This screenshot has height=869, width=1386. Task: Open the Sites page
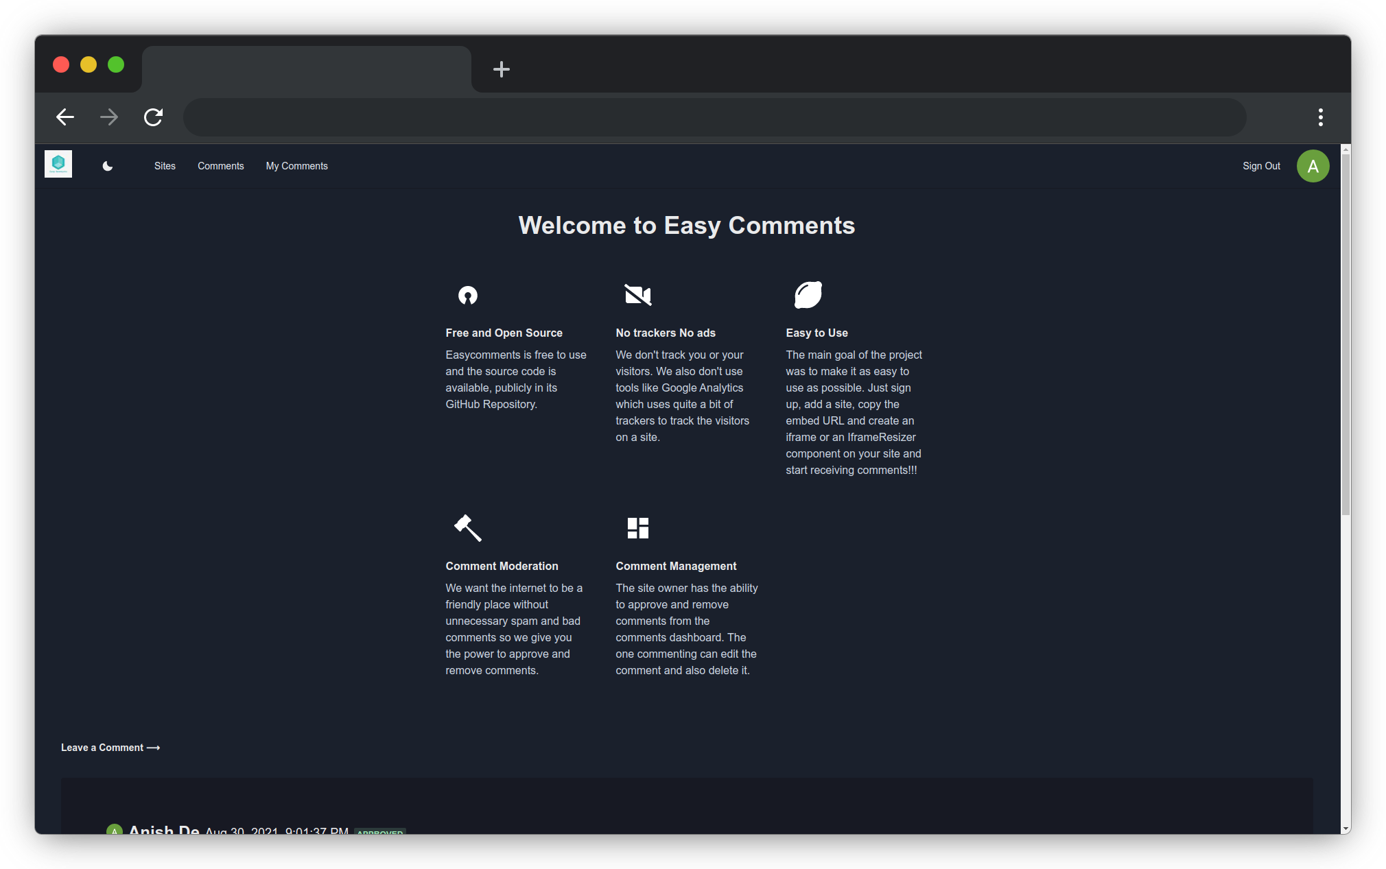point(165,166)
